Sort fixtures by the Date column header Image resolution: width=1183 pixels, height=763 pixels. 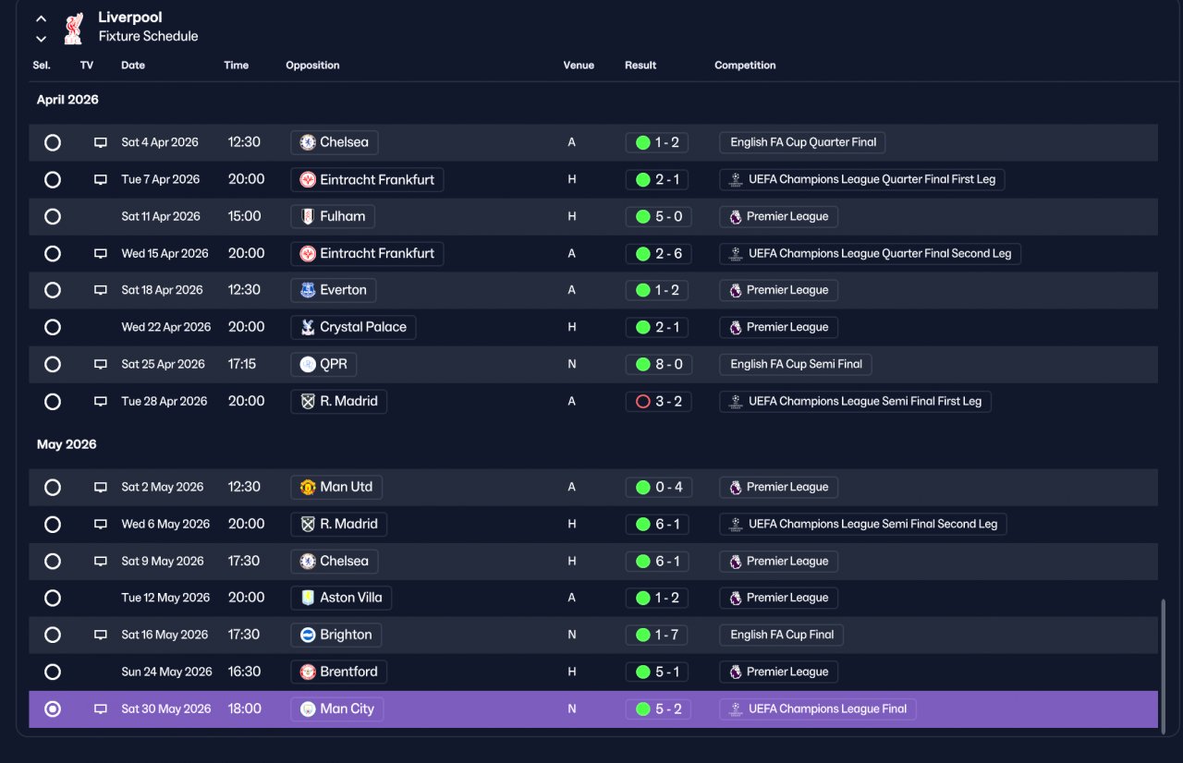pos(133,66)
